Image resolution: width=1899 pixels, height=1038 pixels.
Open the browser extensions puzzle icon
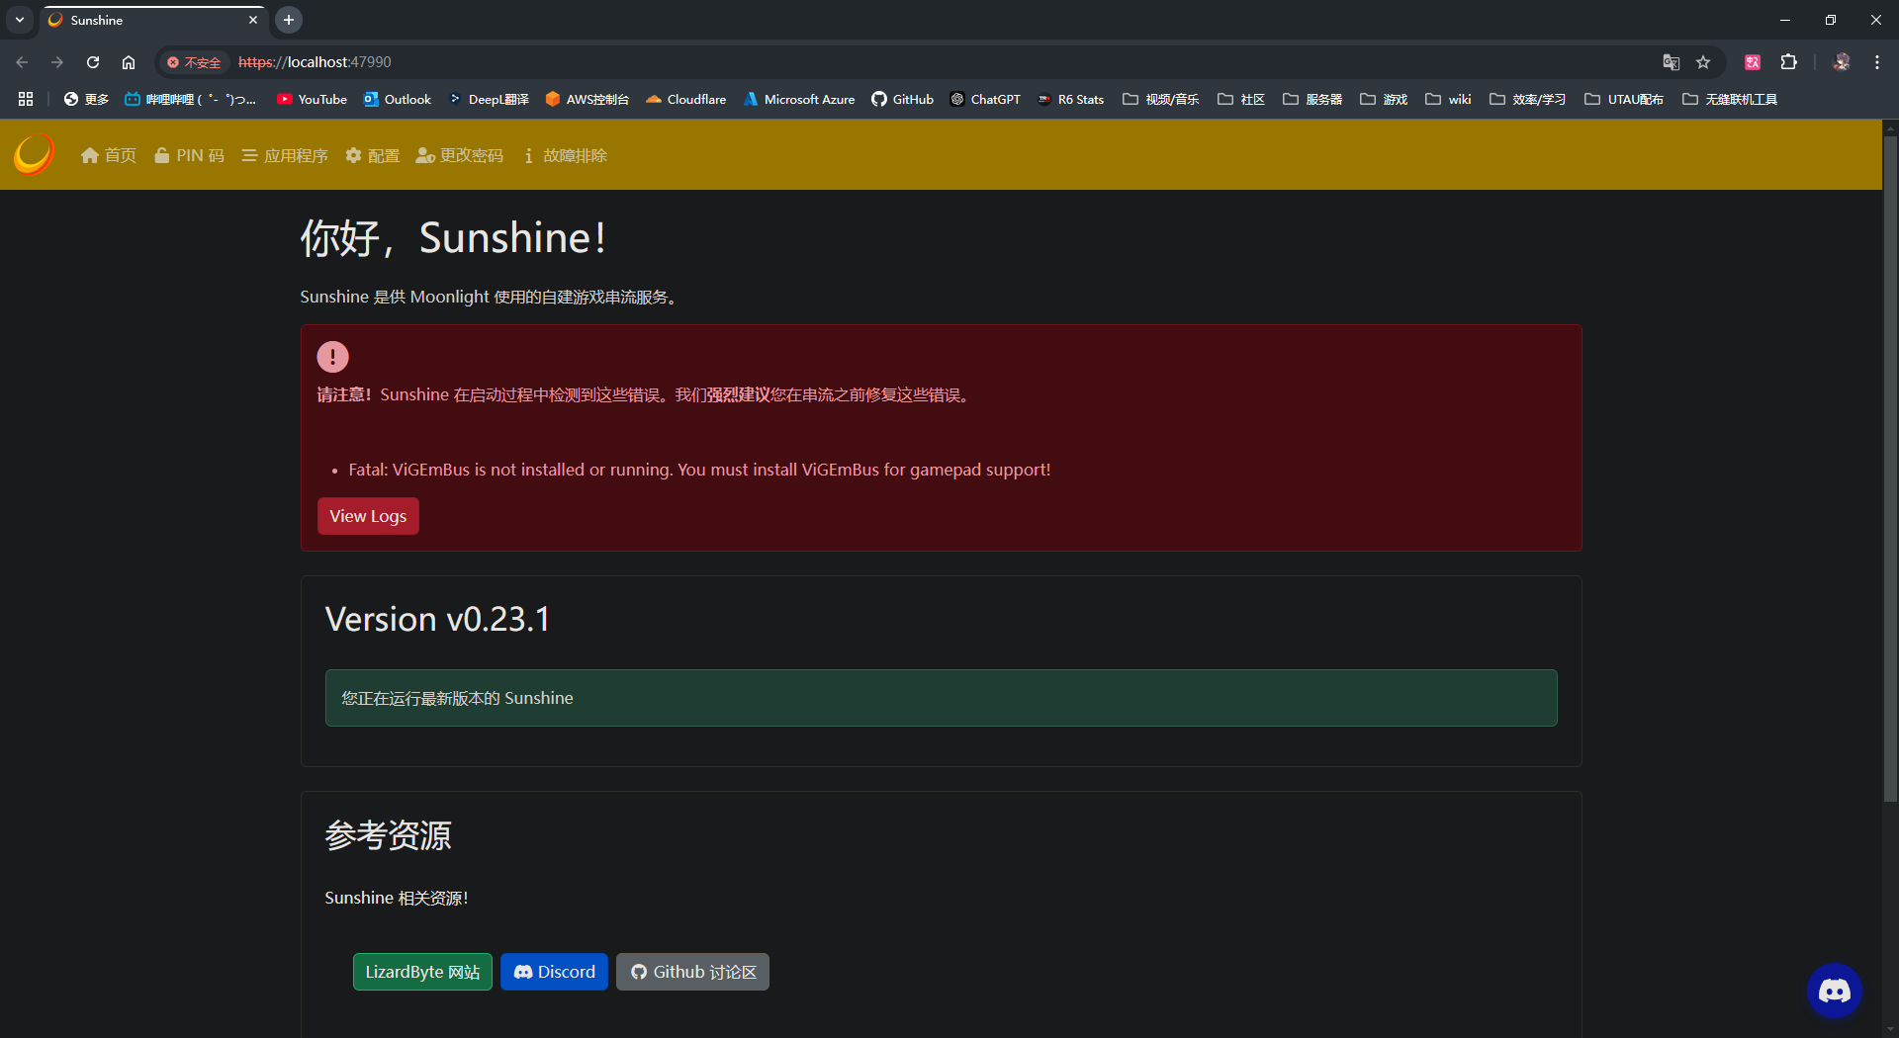[1788, 62]
